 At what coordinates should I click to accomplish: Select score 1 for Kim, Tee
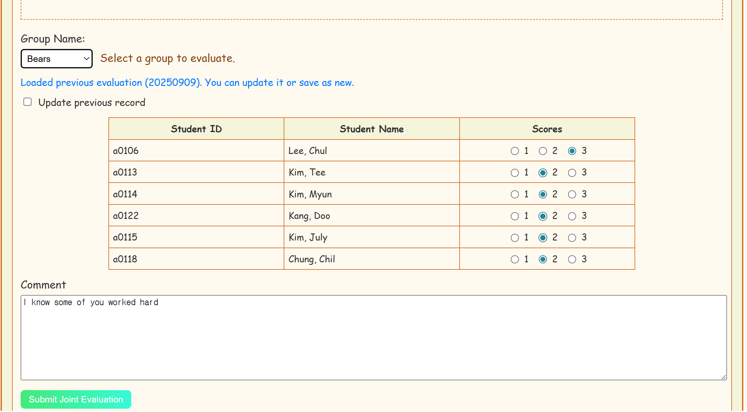pos(514,173)
